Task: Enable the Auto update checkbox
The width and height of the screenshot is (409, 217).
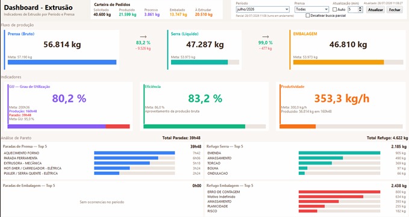Action: pyautogui.click(x=335, y=10)
